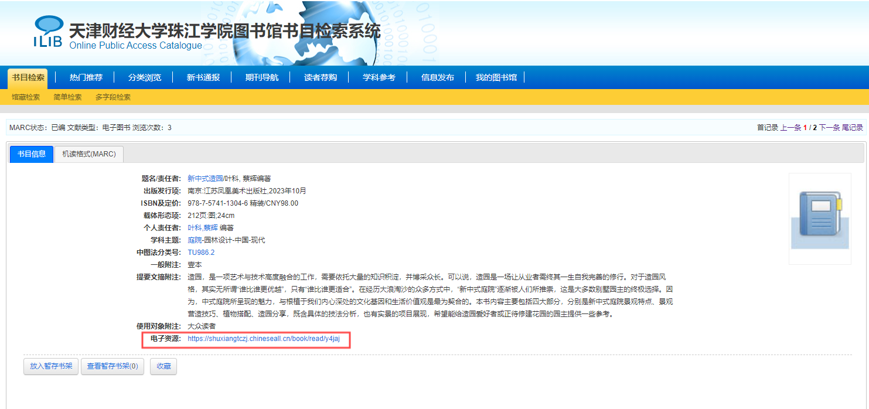This screenshot has height=409, width=869.
Task: Go to the next record via 下一条
Action: [x=829, y=128]
